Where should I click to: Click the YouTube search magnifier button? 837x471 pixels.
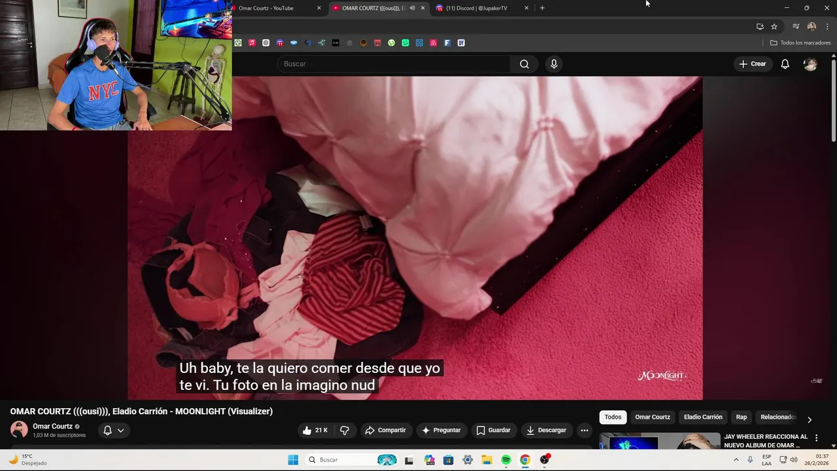pyautogui.click(x=524, y=64)
